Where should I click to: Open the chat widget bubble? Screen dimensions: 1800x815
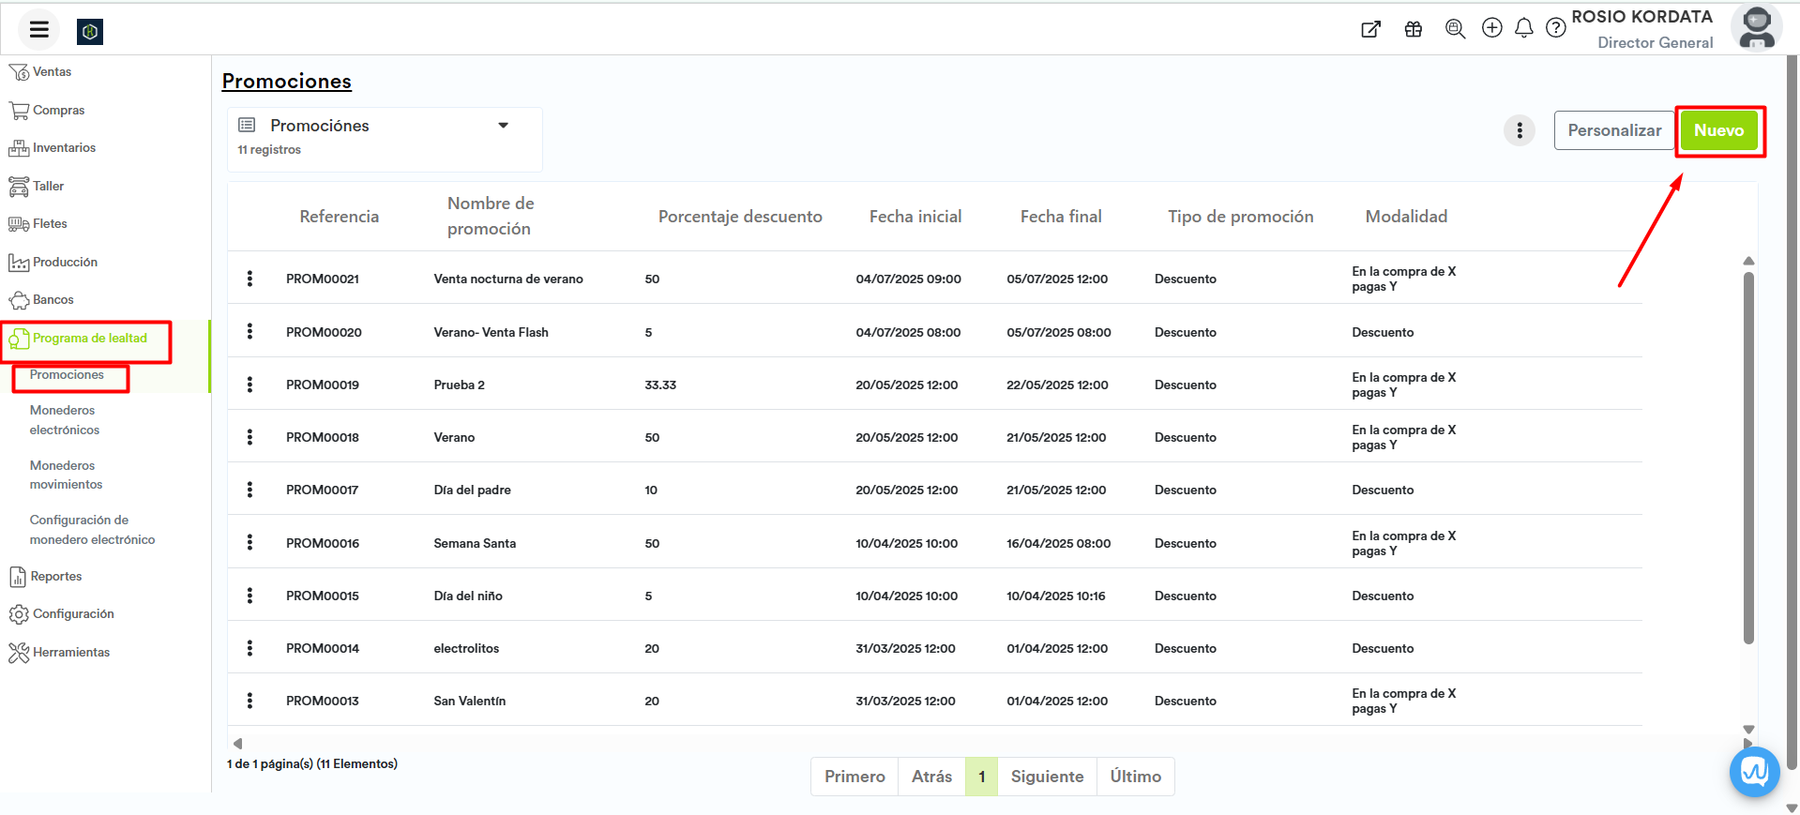1754,772
